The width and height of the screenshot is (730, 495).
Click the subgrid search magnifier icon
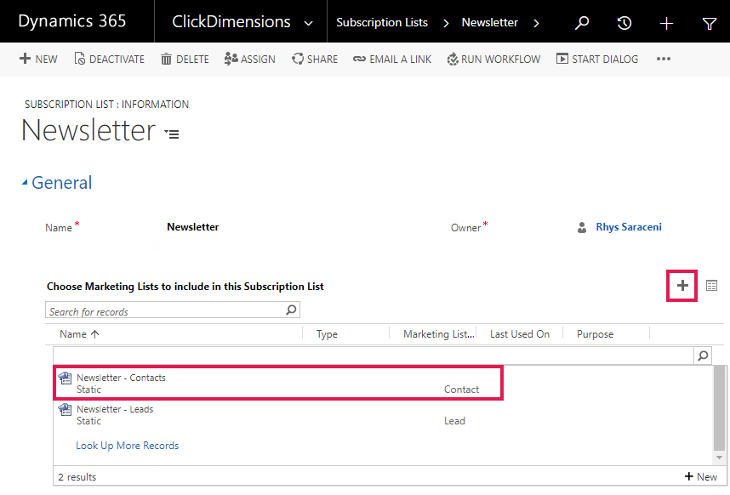point(291,310)
